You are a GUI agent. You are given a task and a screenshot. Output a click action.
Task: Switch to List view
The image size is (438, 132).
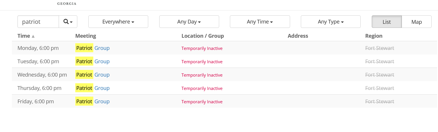(x=387, y=22)
